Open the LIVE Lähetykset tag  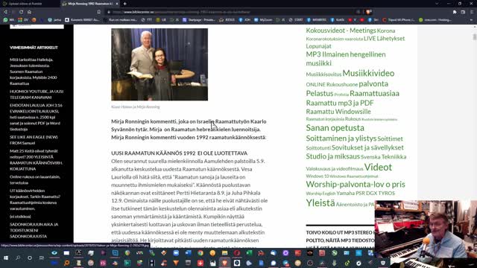tap(385, 38)
